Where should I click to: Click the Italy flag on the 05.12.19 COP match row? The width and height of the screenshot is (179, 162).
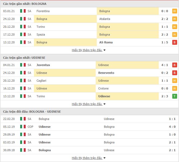coord(23,127)
